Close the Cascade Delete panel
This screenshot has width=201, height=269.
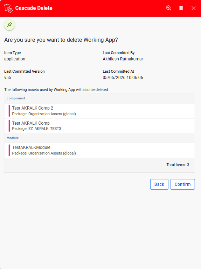pyautogui.click(x=194, y=8)
